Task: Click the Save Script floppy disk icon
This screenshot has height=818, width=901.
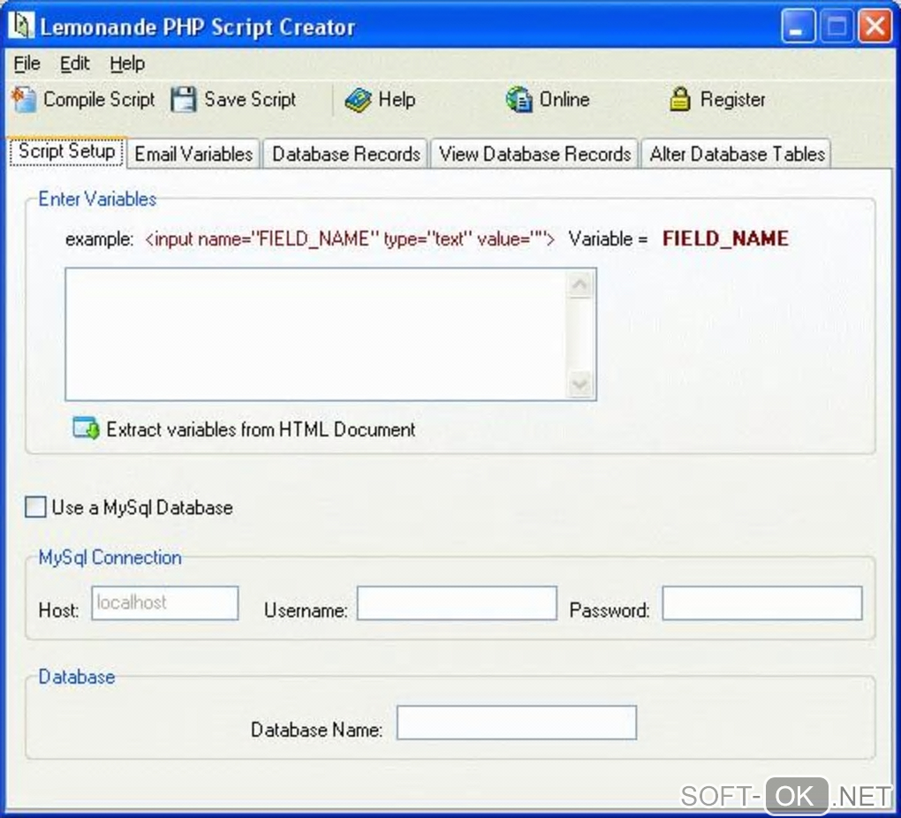Action: (184, 100)
